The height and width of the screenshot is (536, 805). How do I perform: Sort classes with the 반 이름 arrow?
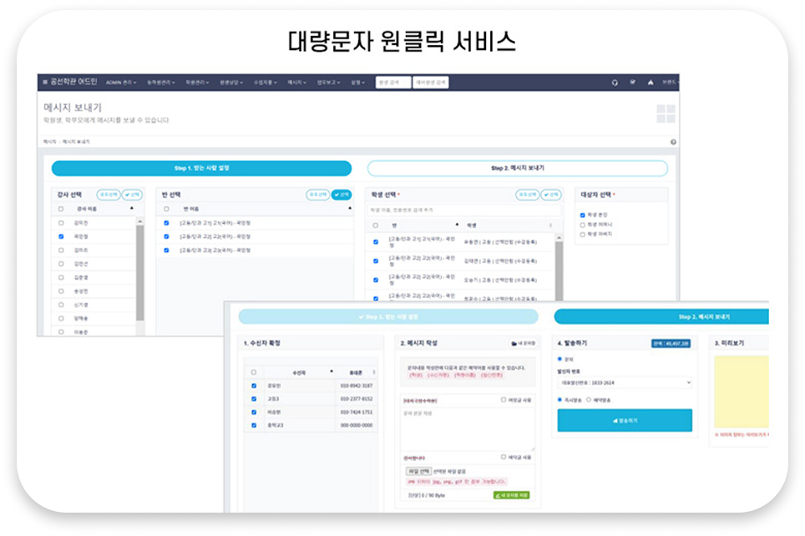[x=350, y=209]
